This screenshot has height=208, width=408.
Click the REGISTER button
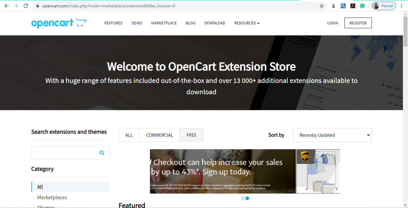[x=358, y=23]
